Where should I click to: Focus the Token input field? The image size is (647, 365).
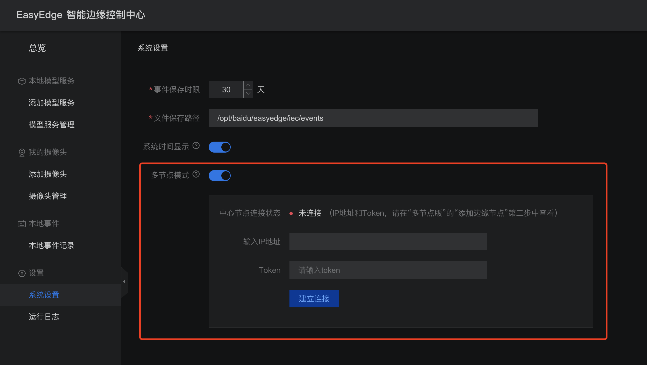click(x=388, y=270)
